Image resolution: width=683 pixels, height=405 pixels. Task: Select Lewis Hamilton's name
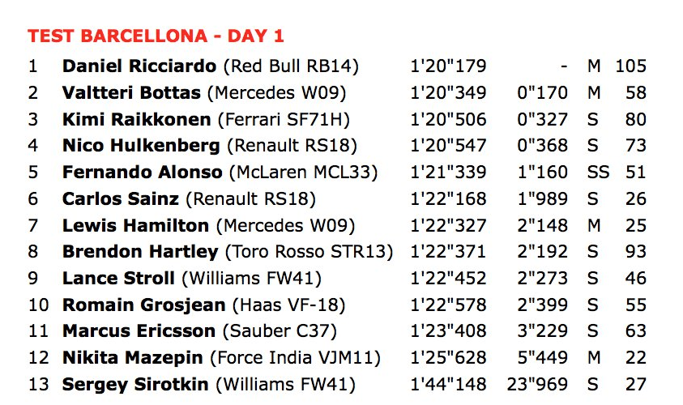pyautogui.click(x=136, y=225)
